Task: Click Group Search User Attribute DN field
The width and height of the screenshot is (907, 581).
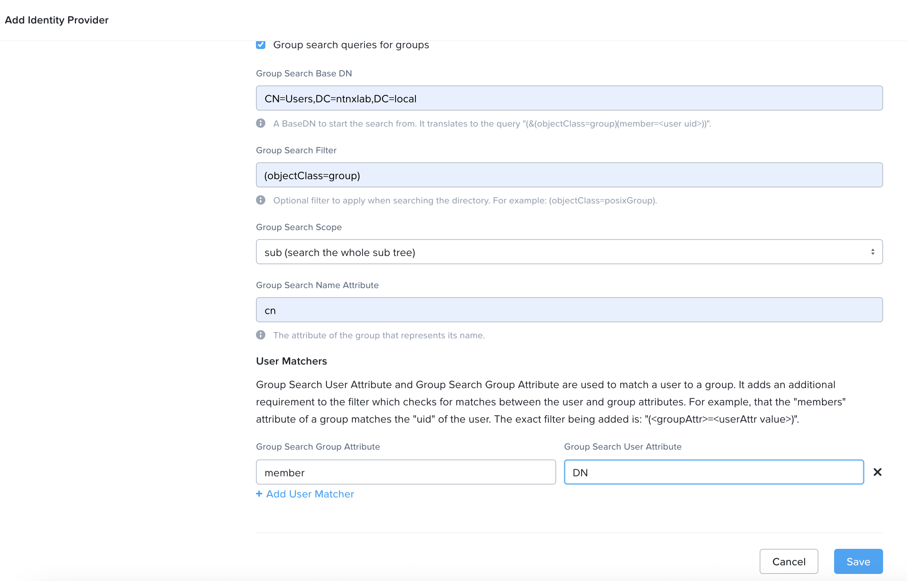Action: [713, 472]
